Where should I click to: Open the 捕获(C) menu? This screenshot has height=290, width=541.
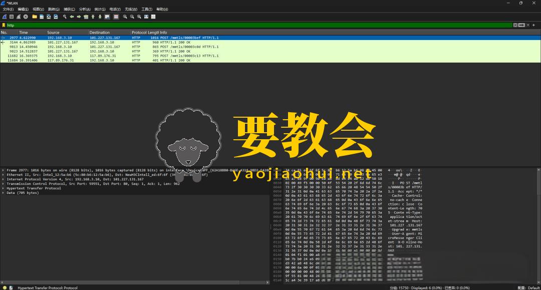[69, 10]
